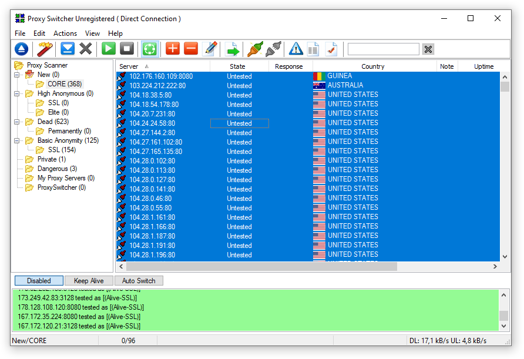Screen dimensions: 524x359
Task: Click the red plus add proxy icon
Action: 172,49
